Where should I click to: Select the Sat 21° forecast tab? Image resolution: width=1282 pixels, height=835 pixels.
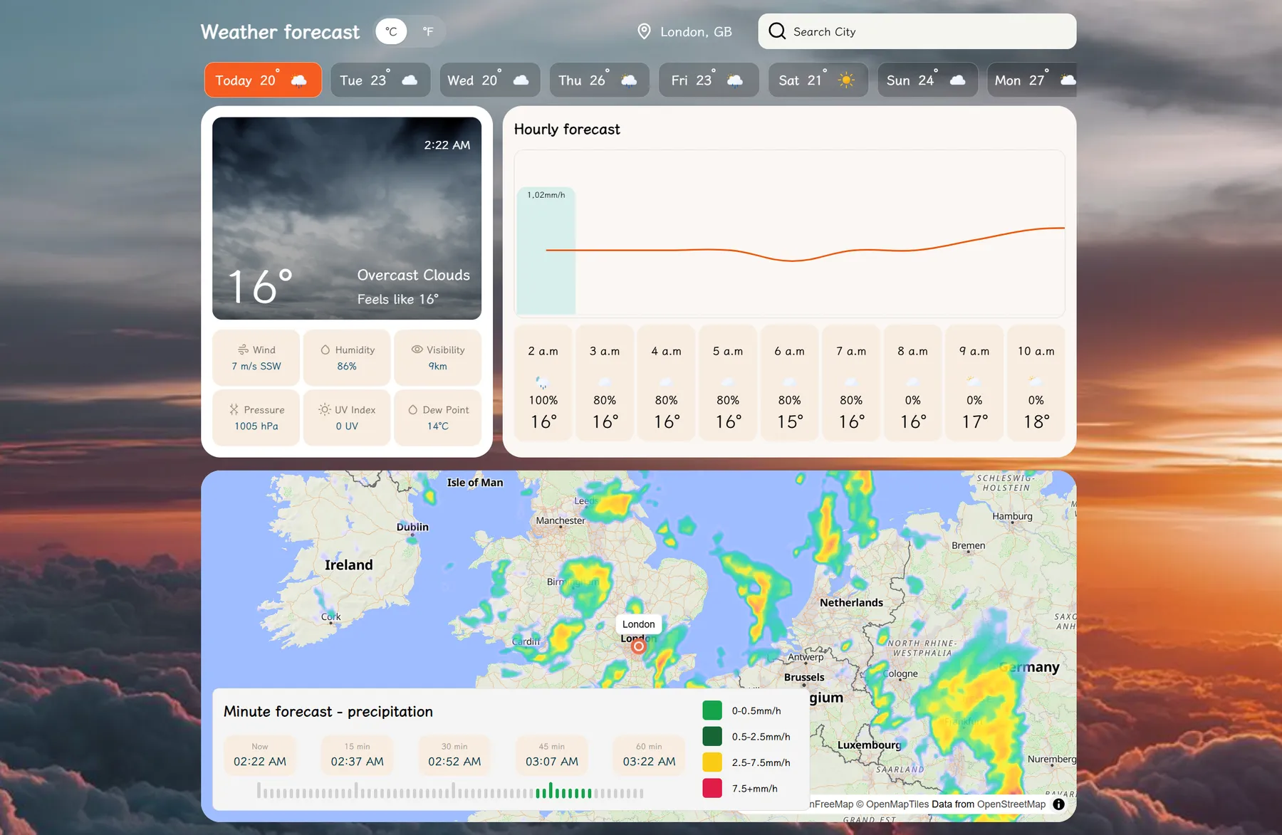pyautogui.click(x=818, y=80)
